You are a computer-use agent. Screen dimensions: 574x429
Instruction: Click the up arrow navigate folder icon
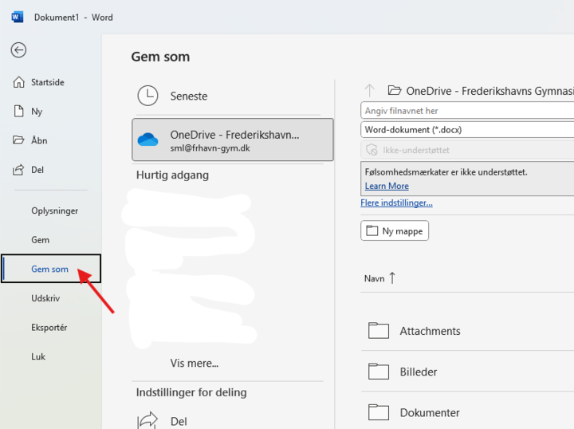(369, 91)
